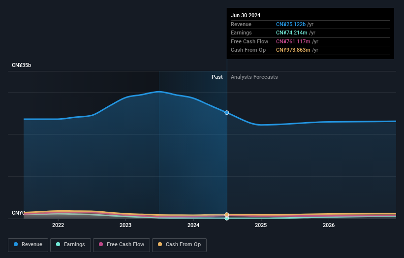This screenshot has width=404, height=258.
Task: Select the 2025 x-axis label
Action: point(261,225)
